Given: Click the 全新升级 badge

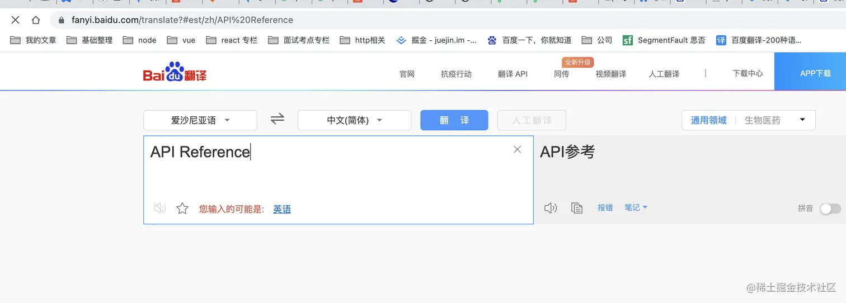Looking at the screenshot, I should click(x=578, y=62).
